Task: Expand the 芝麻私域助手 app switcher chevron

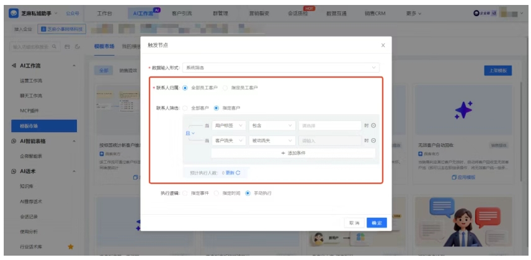Action: (x=56, y=13)
